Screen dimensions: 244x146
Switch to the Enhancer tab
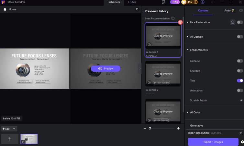[114, 2]
